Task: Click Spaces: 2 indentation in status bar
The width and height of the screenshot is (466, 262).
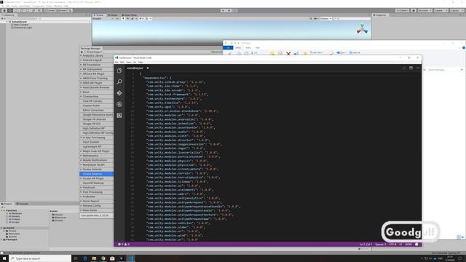Action: tap(380, 245)
